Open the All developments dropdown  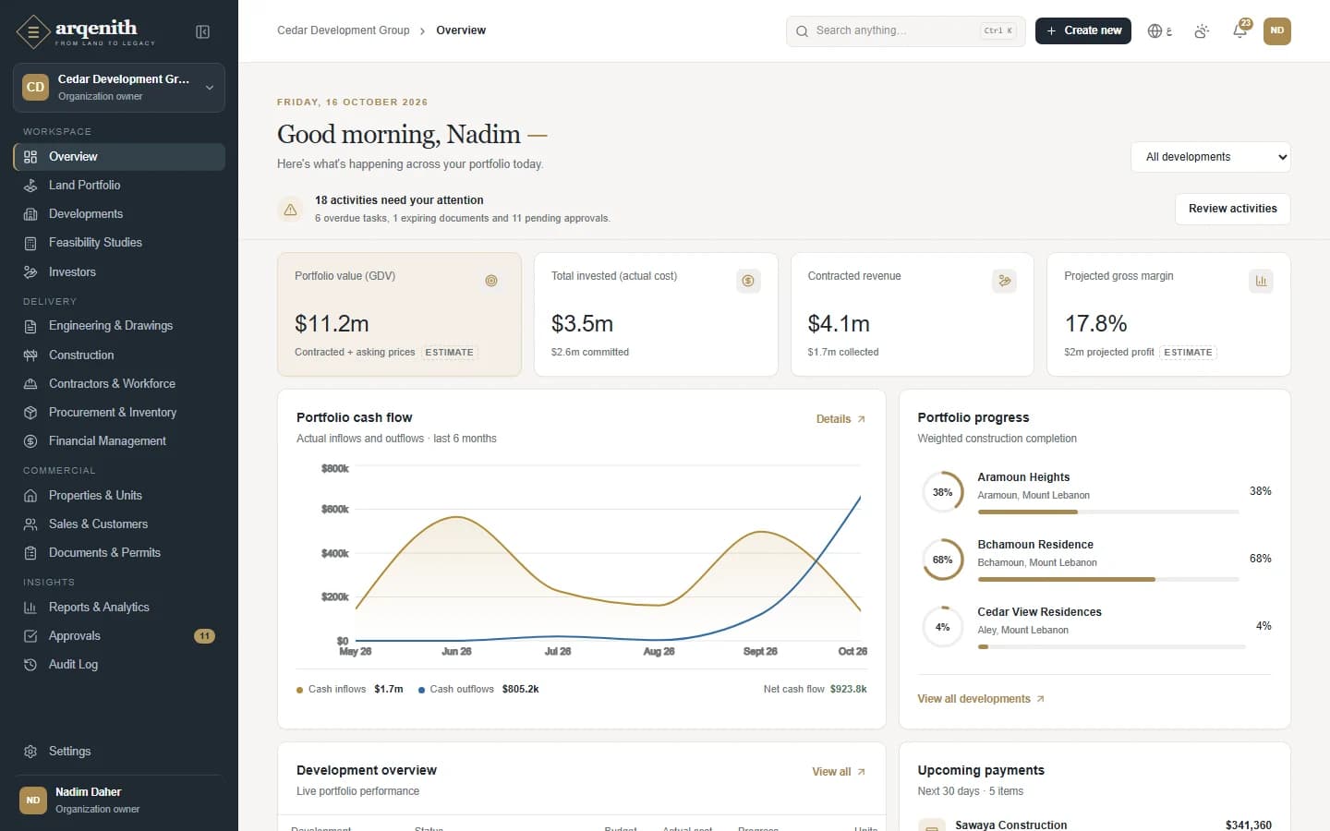1210,157
